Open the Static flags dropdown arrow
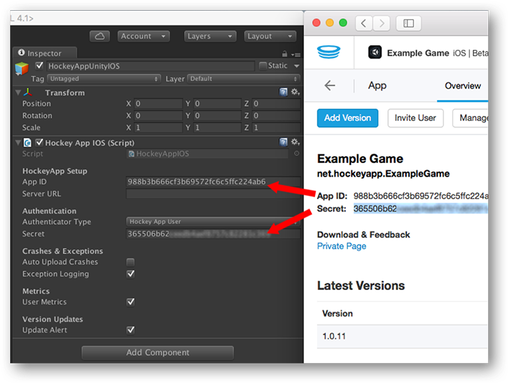The width and height of the screenshot is (509, 384). (x=296, y=66)
